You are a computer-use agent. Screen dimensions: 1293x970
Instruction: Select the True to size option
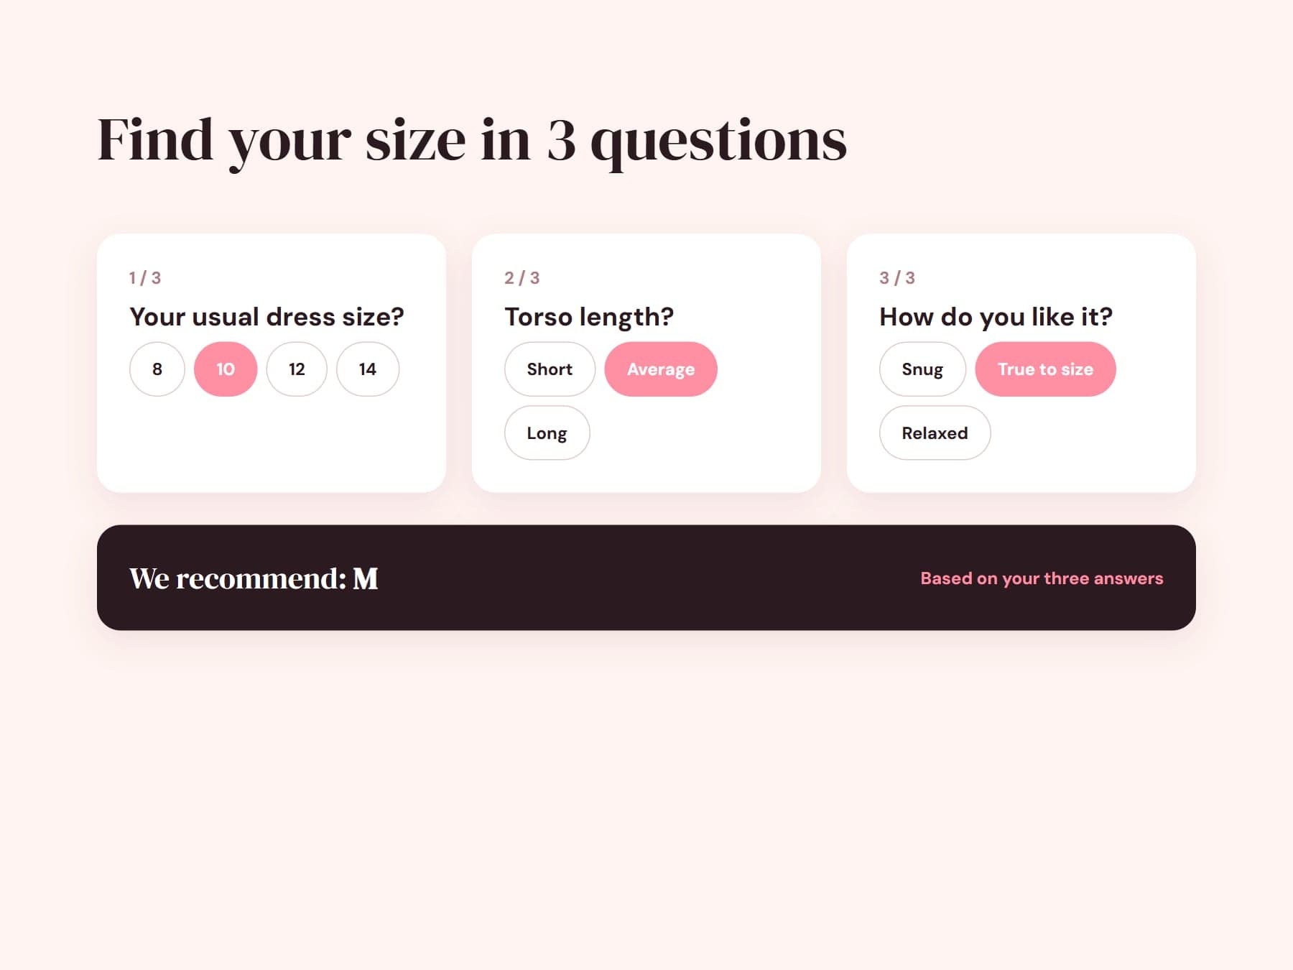pos(1045,369)
